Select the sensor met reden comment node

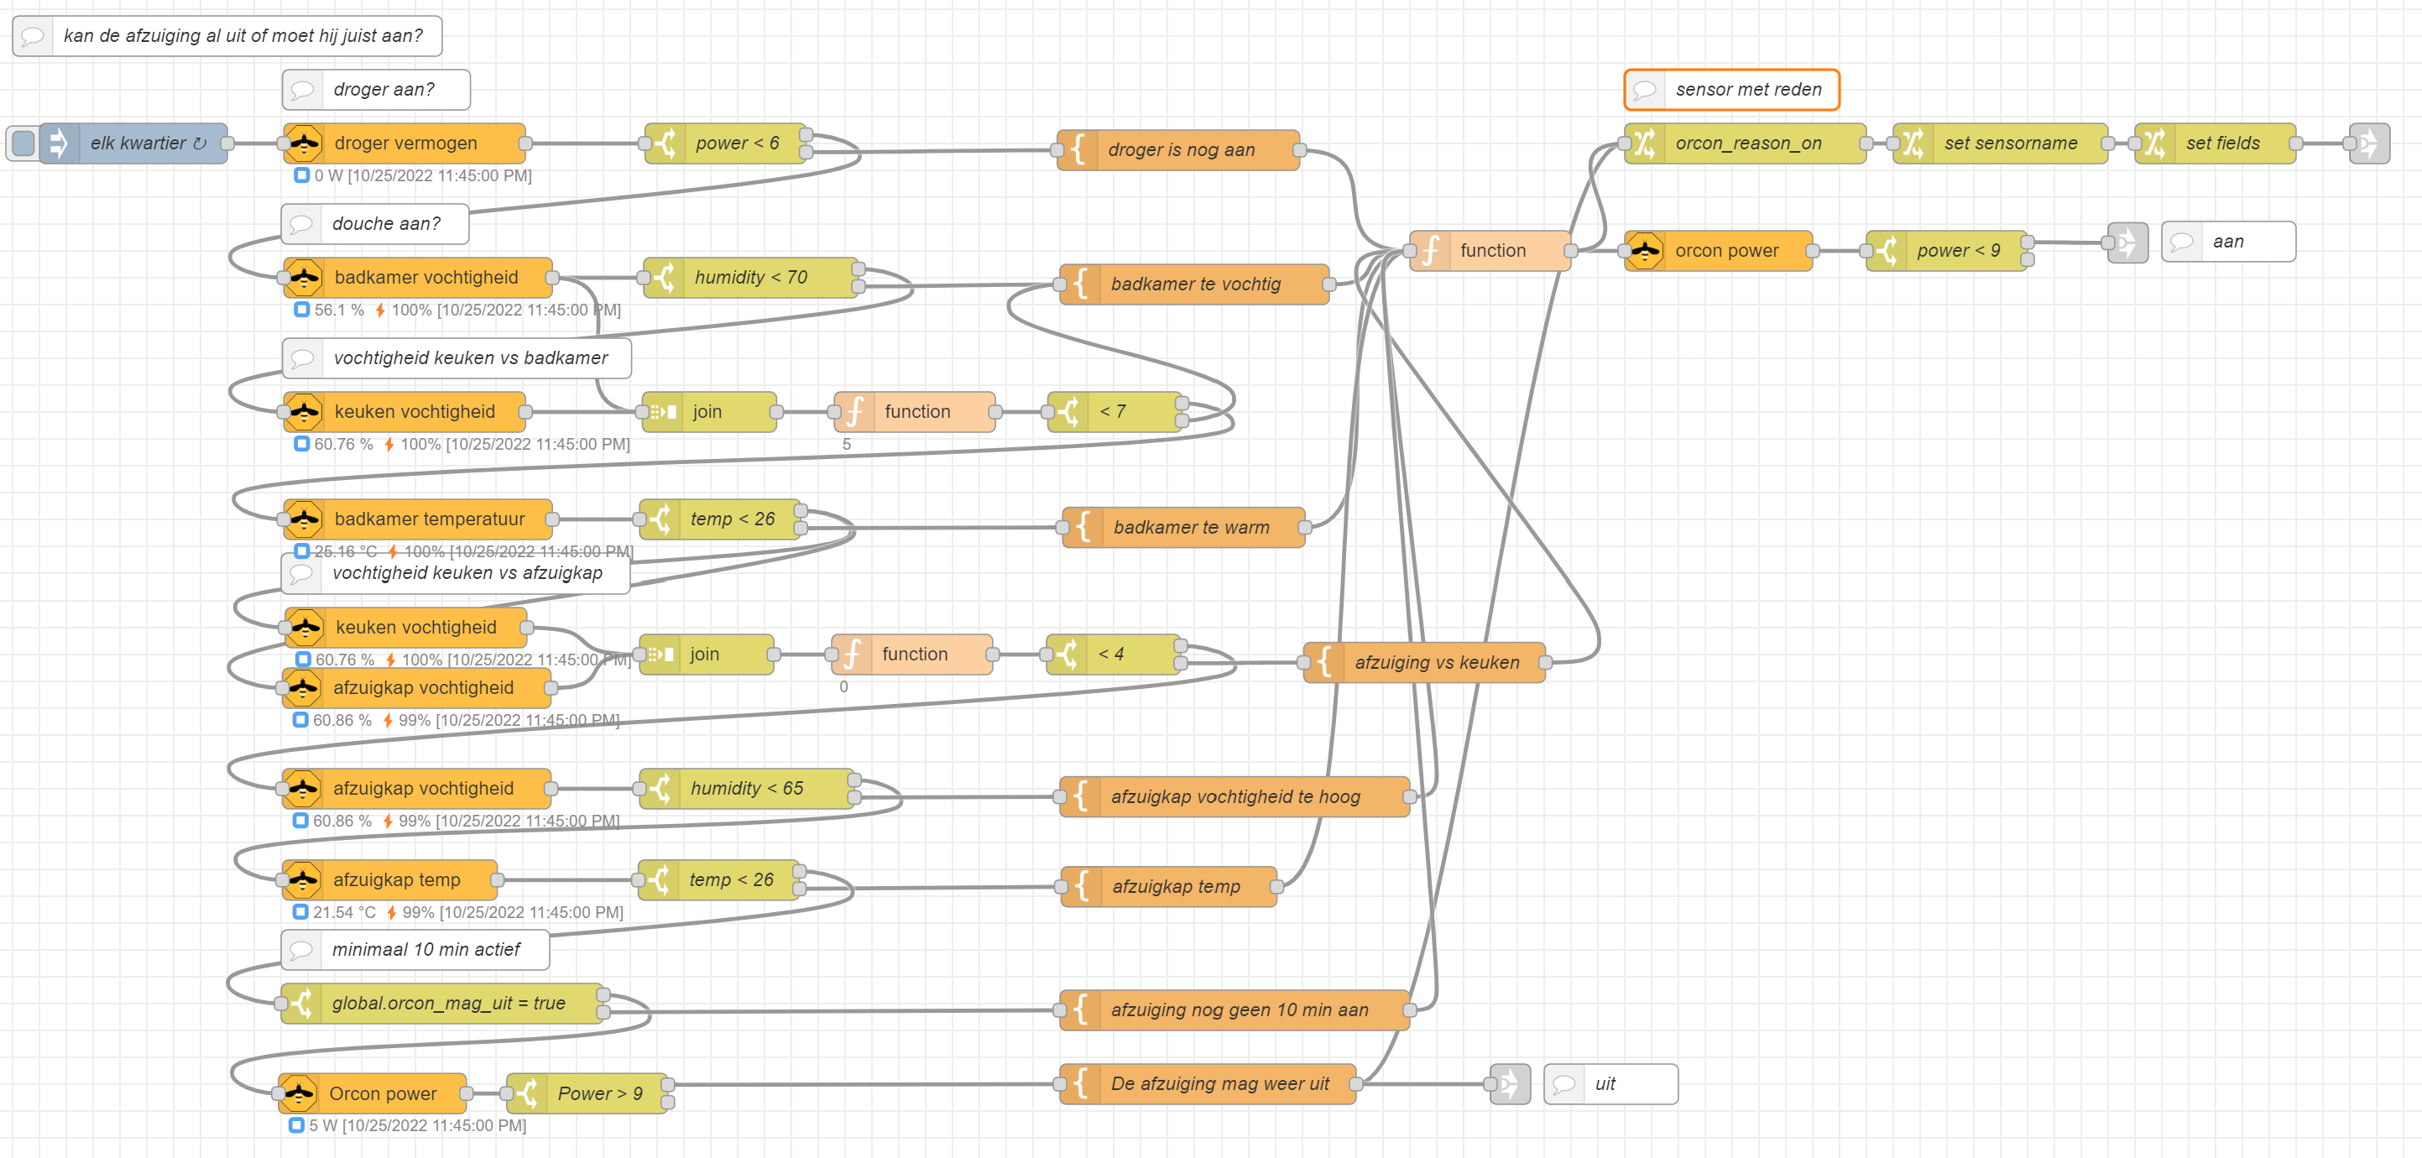coord(1732,89)
